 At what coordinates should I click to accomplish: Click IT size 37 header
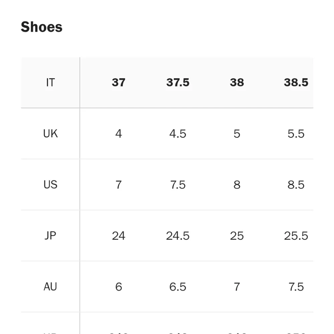click(119, 82)
